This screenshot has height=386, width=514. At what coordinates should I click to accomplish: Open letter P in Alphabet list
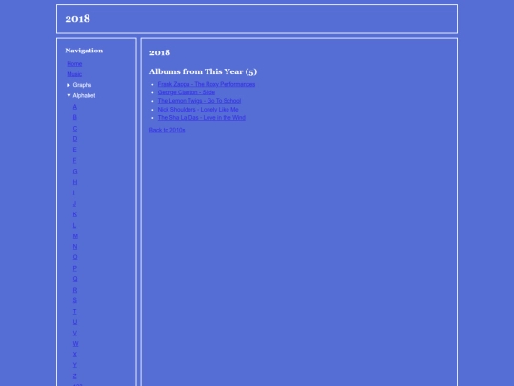pyautogui.click(x=75, y=268)
